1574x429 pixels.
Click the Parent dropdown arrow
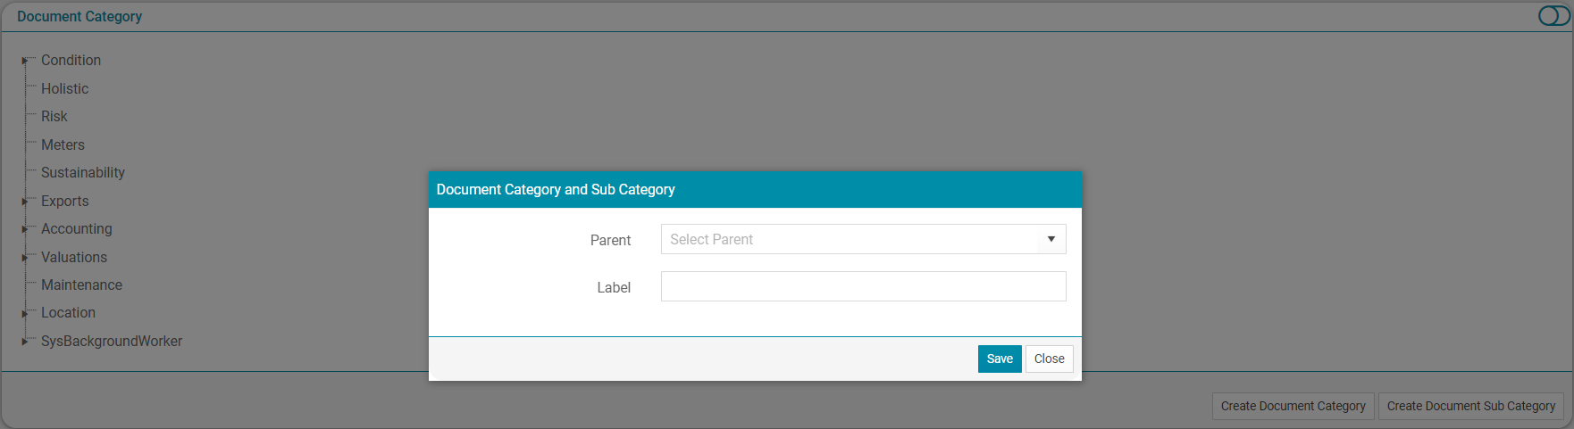coord(1051,239)
